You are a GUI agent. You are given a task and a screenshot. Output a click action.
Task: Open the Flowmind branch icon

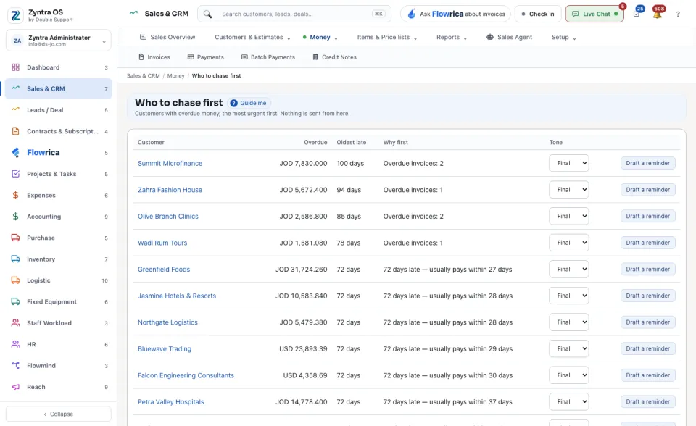tap(15, 366)
